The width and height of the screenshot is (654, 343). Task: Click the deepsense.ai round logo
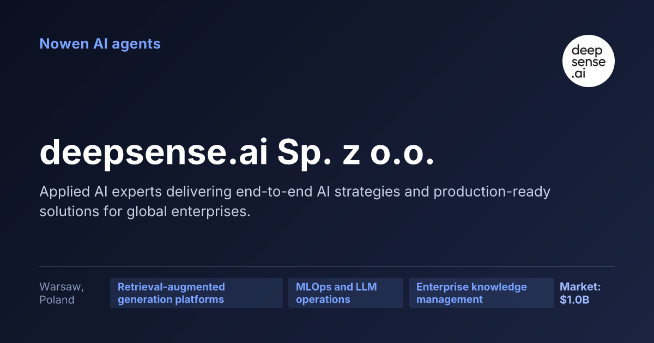[x=589, y=61]
